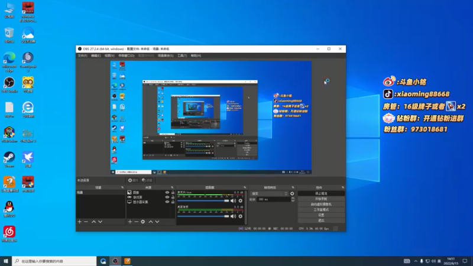Select the TeamSpeak 3 desktop shortcut

click(28, 61)
